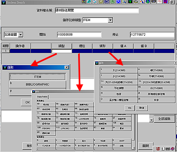This screenshot has width=177, height=152.
Task: Click the blue square arrows icon in toolbar
Action: (118, 2)
